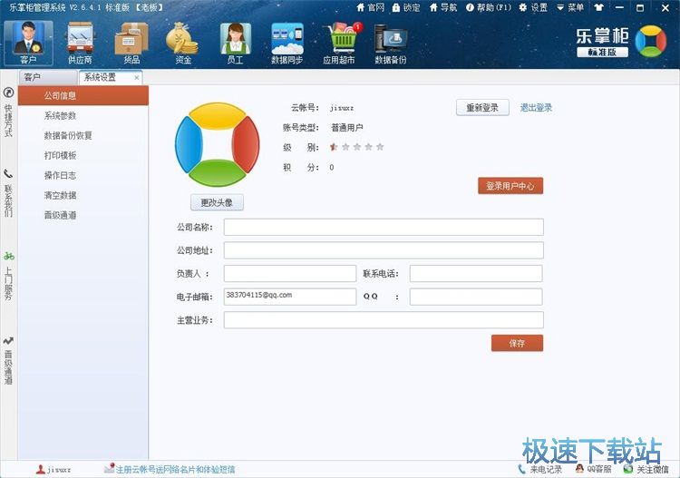Image resolution: width=680 pixels, height=478 pixels.
Task: Open 快捷方式 sidebar shortcut
Action: [x=8, y=112]
